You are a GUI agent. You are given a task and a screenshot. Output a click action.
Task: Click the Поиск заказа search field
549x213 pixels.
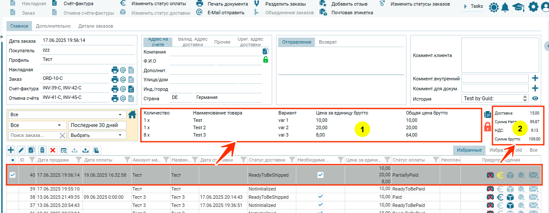coord(34,135)
